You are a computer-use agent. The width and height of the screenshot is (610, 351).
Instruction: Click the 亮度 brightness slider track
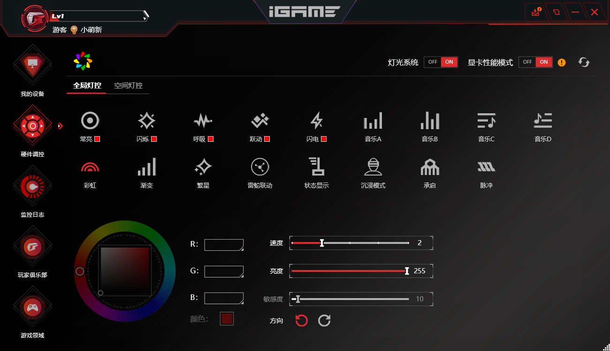click(x=350, y=271)
